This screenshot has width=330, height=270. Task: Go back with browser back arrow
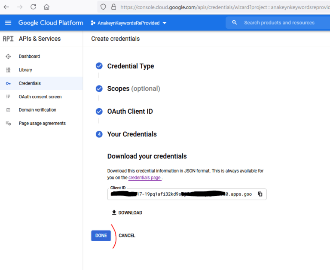pos(6,7)
